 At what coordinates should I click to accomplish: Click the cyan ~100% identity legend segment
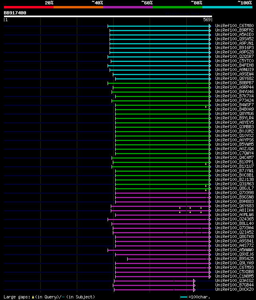tap(227, 7)
